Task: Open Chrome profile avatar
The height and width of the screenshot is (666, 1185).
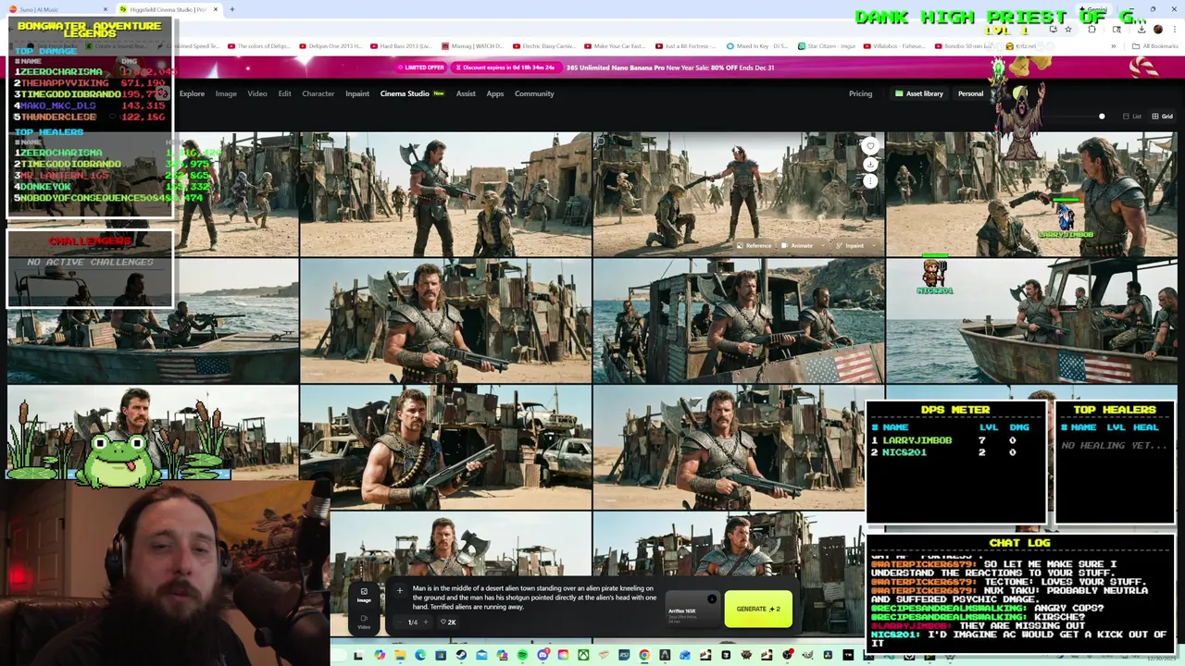Action: tap(1157, 30)
